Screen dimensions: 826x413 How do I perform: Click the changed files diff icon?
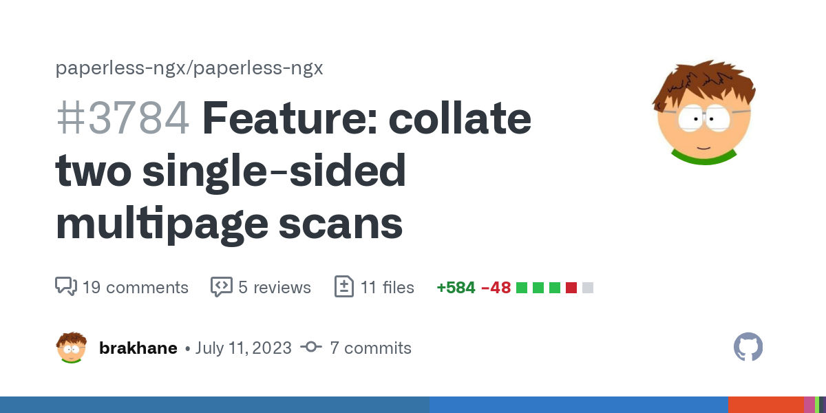[344, 287]
